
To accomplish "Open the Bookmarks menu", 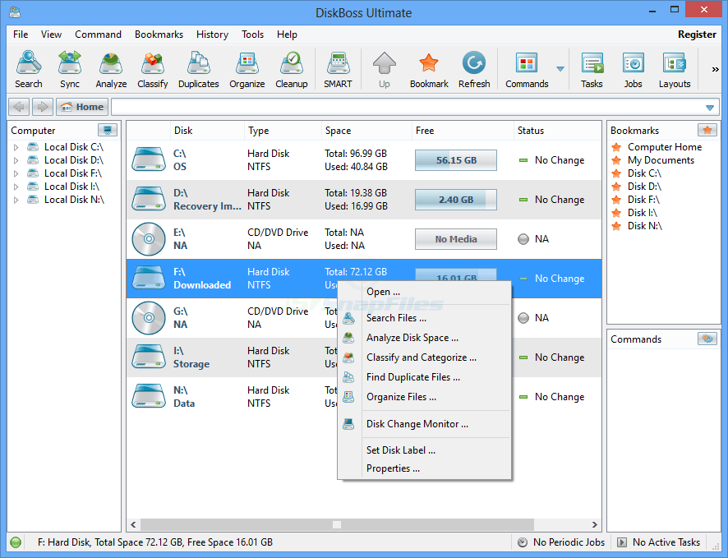I will tap(159, 35).
